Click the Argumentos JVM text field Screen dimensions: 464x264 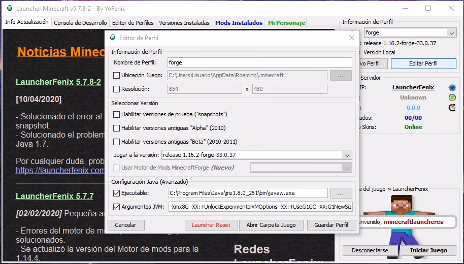pyautogui.click(x=261, y=207)
